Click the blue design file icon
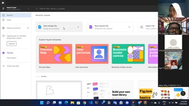Image resolution: width=189 pixels, height=106 pixels. [x=40, y=27]
